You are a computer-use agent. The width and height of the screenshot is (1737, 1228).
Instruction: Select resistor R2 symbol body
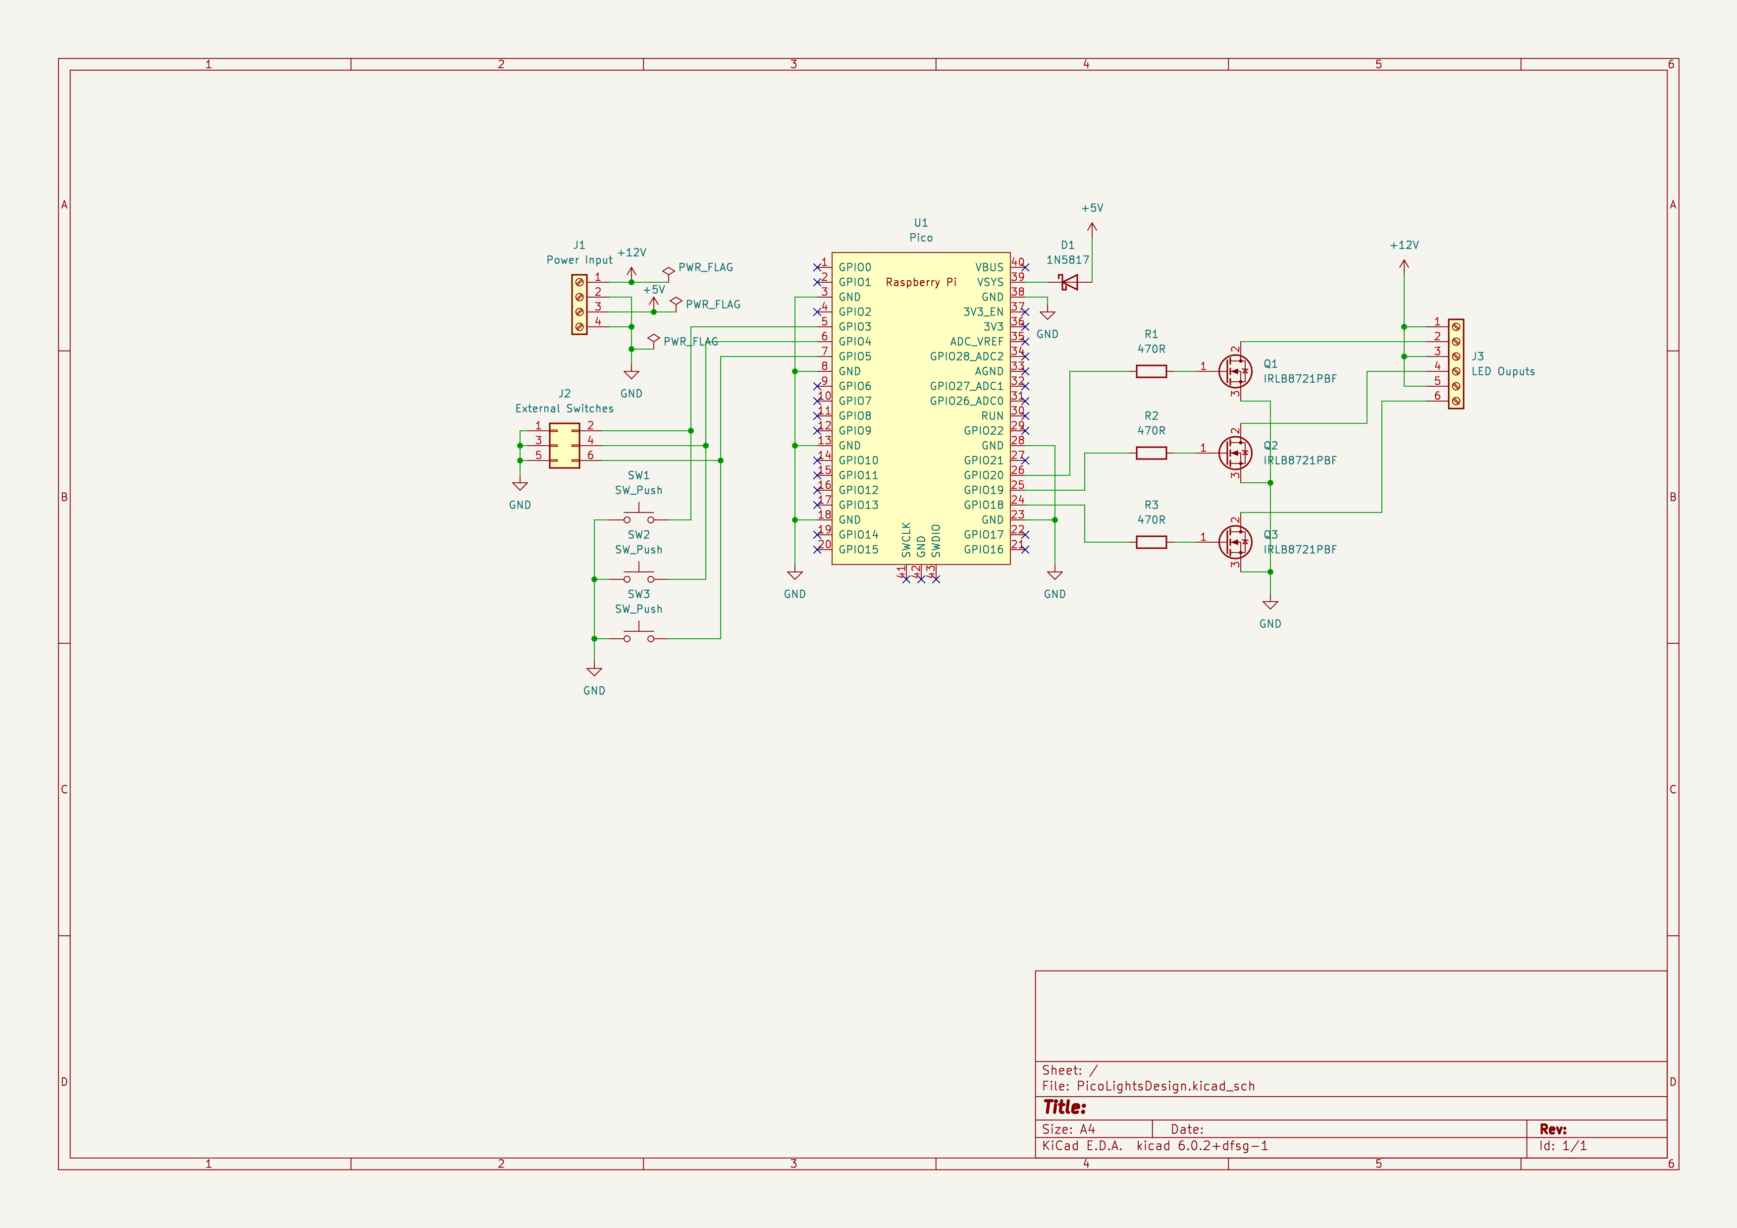point(1151,453)
